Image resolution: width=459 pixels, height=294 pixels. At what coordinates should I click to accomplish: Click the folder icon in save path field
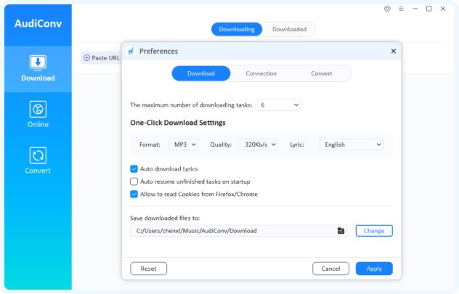point(341,231)
